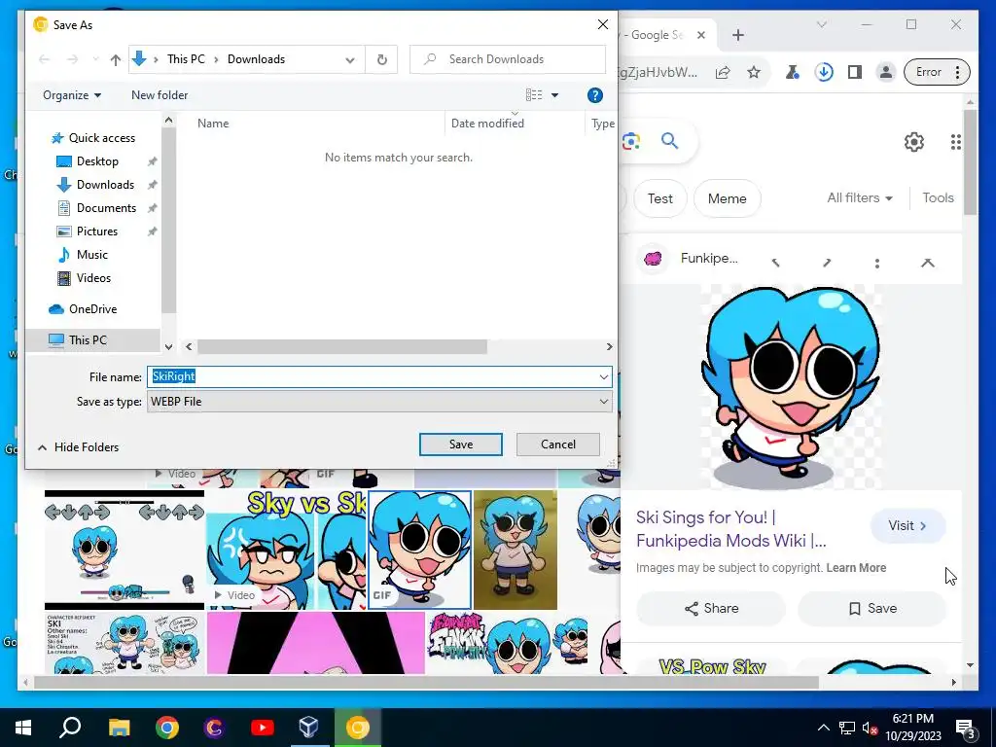The width and height of the screenshot is (996, 747).
Task: Select Quick access in the folder tree
Action: 101,138
